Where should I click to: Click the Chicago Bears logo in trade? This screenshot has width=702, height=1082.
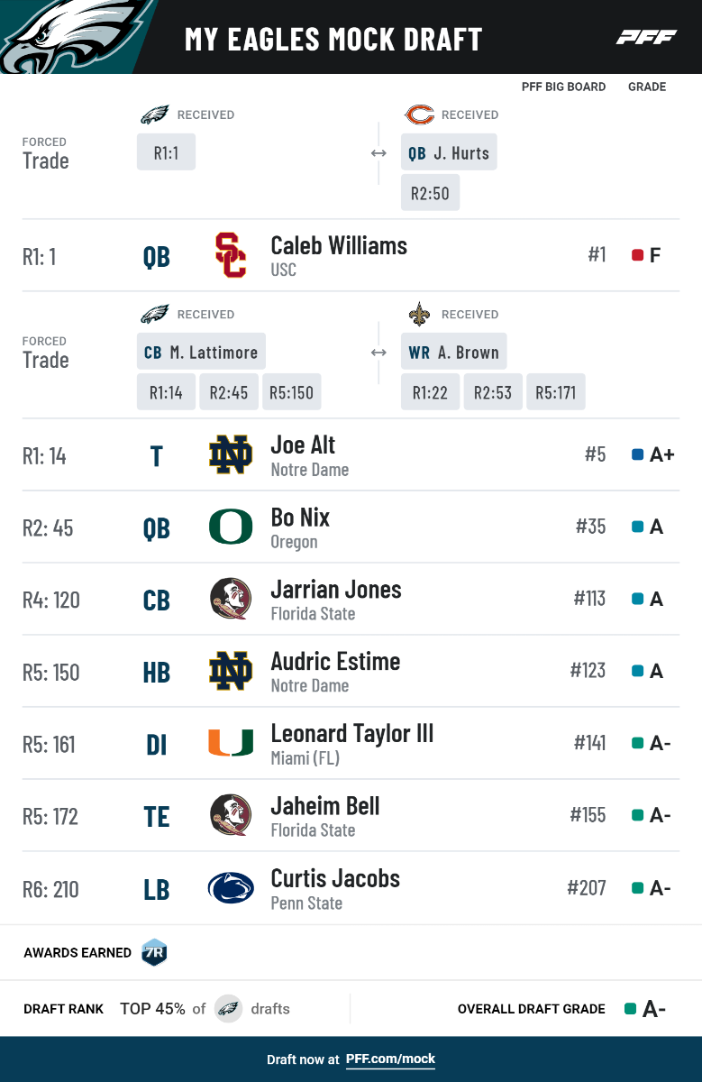point(419,115)
